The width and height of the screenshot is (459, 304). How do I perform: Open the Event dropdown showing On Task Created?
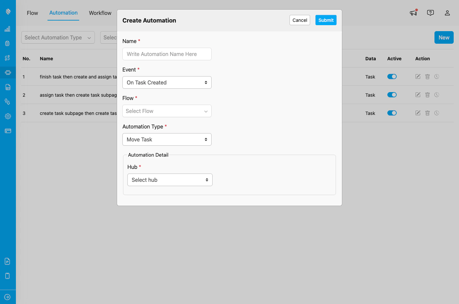click(x=167, y=82)
